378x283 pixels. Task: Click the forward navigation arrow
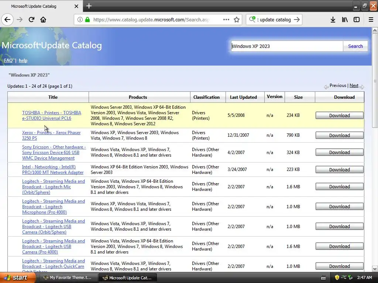[x=20, y=20]
